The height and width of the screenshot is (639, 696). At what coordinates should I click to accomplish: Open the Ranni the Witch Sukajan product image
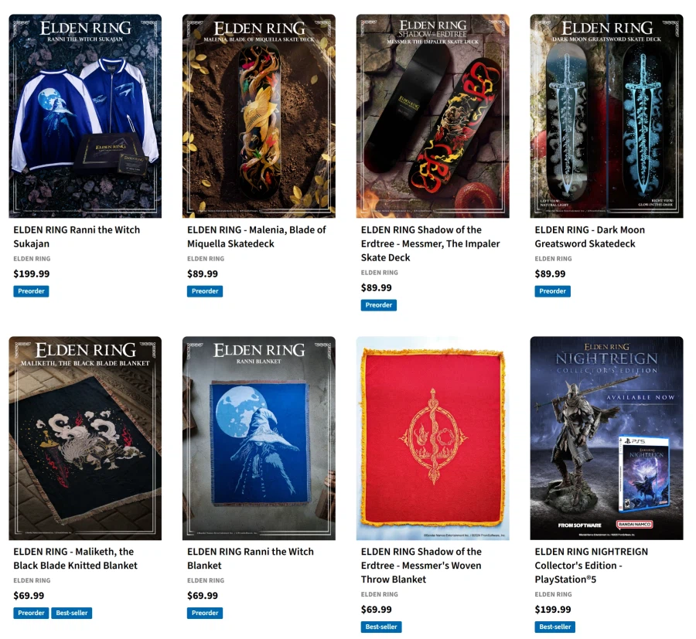(x=85, y=116)
